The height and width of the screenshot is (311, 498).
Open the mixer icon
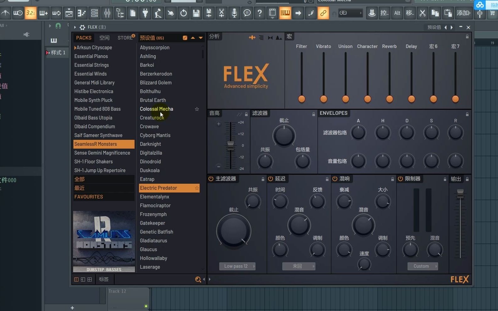(x=107, y=13)
